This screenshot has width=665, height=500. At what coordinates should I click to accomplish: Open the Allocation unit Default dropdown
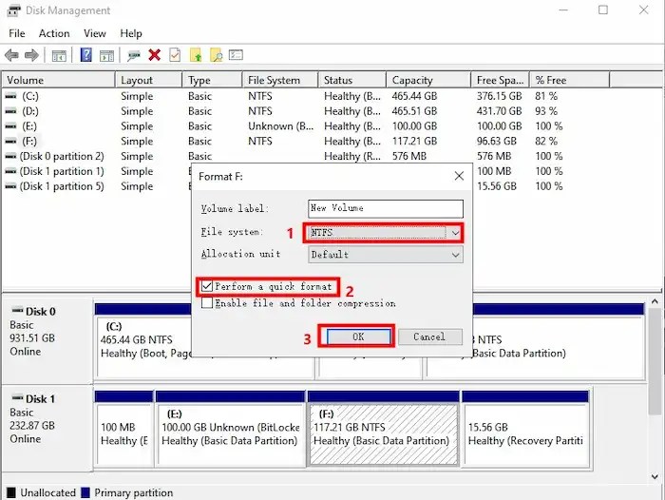coord(386,255)
